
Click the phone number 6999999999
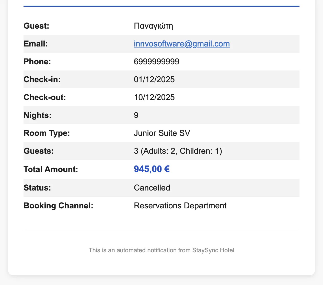tap(156, 62)
